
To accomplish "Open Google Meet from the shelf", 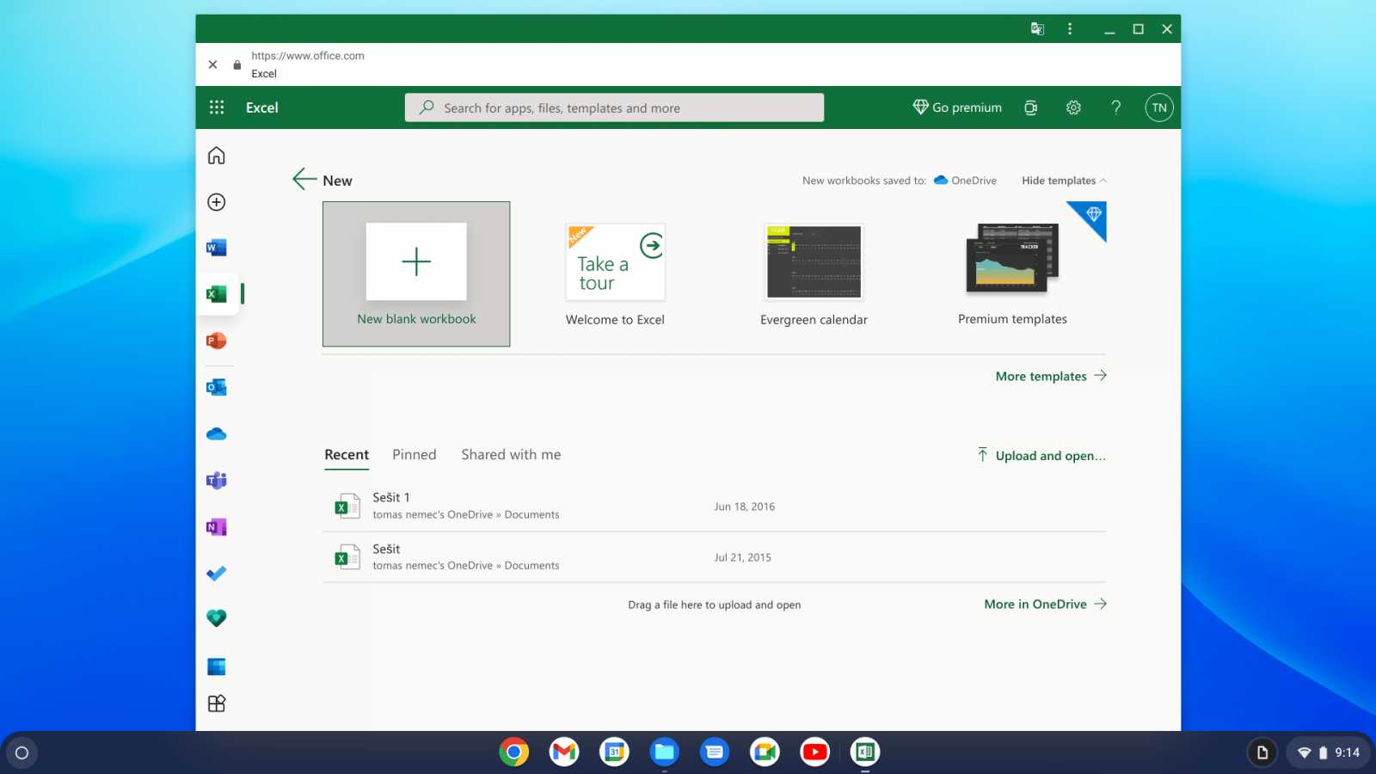I will tap(765, 752).
